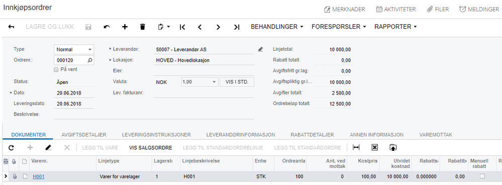Upload lines from file icon
The width and height of the screenshot is (502, 185).
393,147
